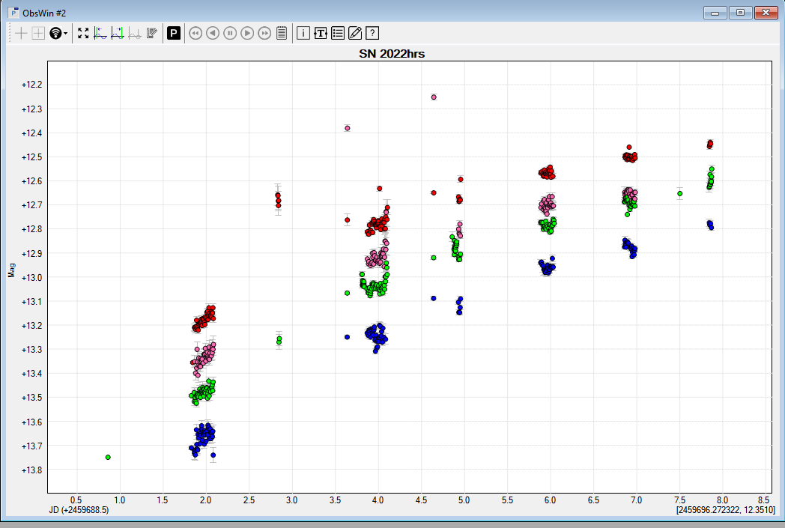Click the blue left-marker curve icon
Viewport: 785px width, 528px height.
click(x=100, y=33)
